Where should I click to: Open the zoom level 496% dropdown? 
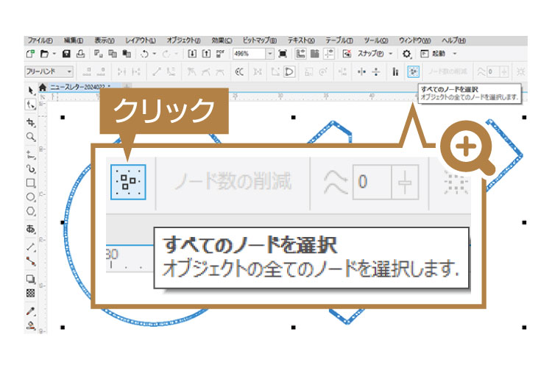(270, 54)
